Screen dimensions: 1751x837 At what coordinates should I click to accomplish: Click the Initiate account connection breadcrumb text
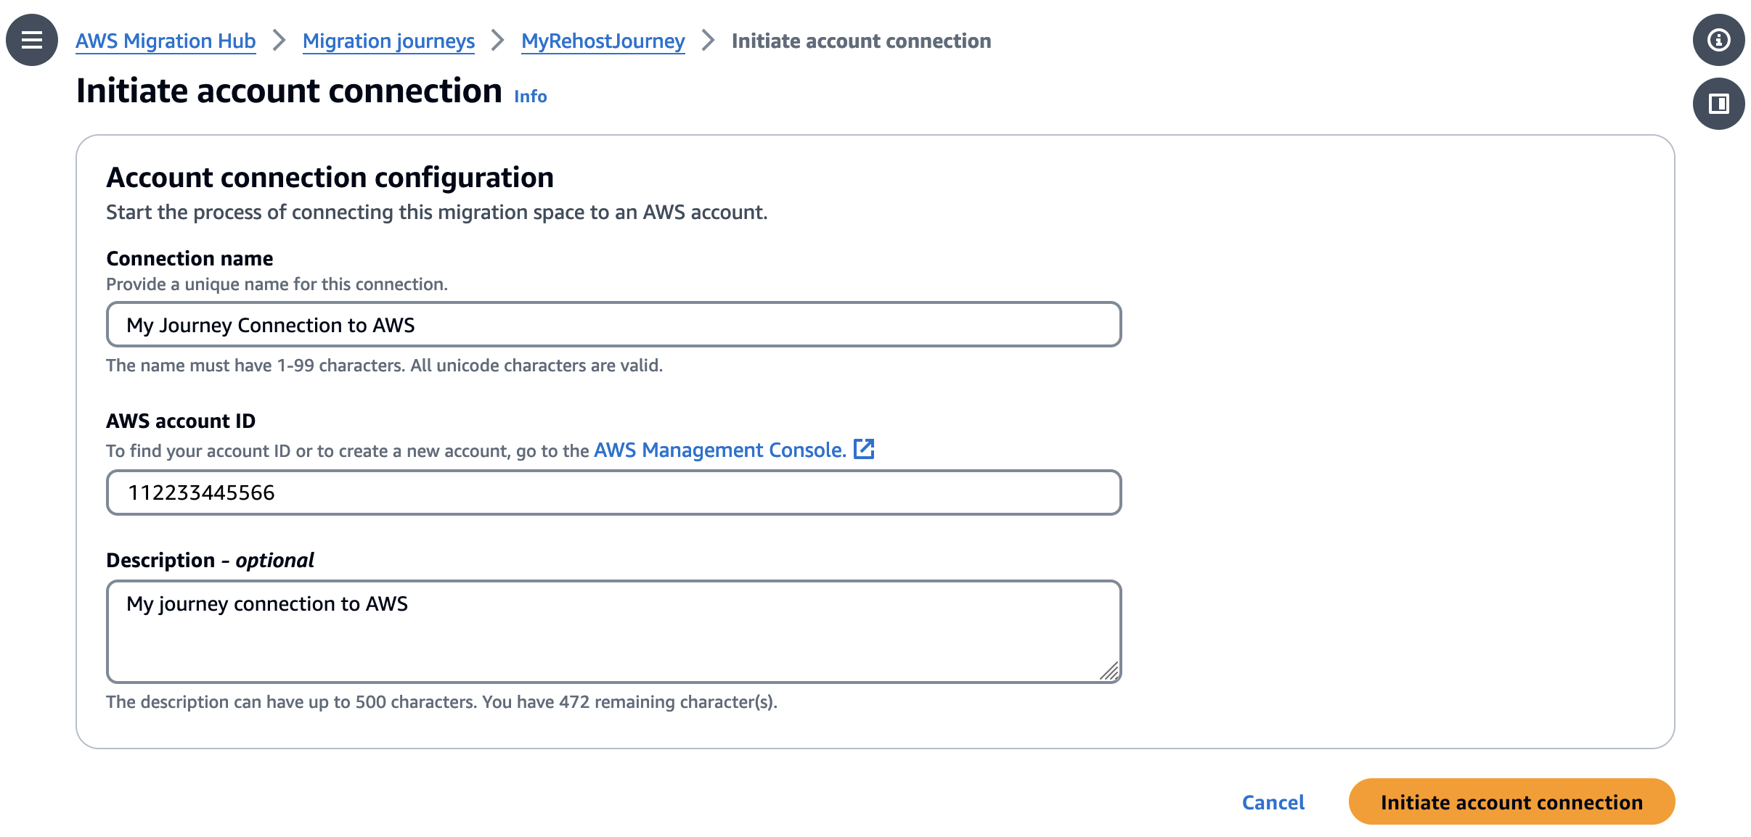click(x=861, y=41)
